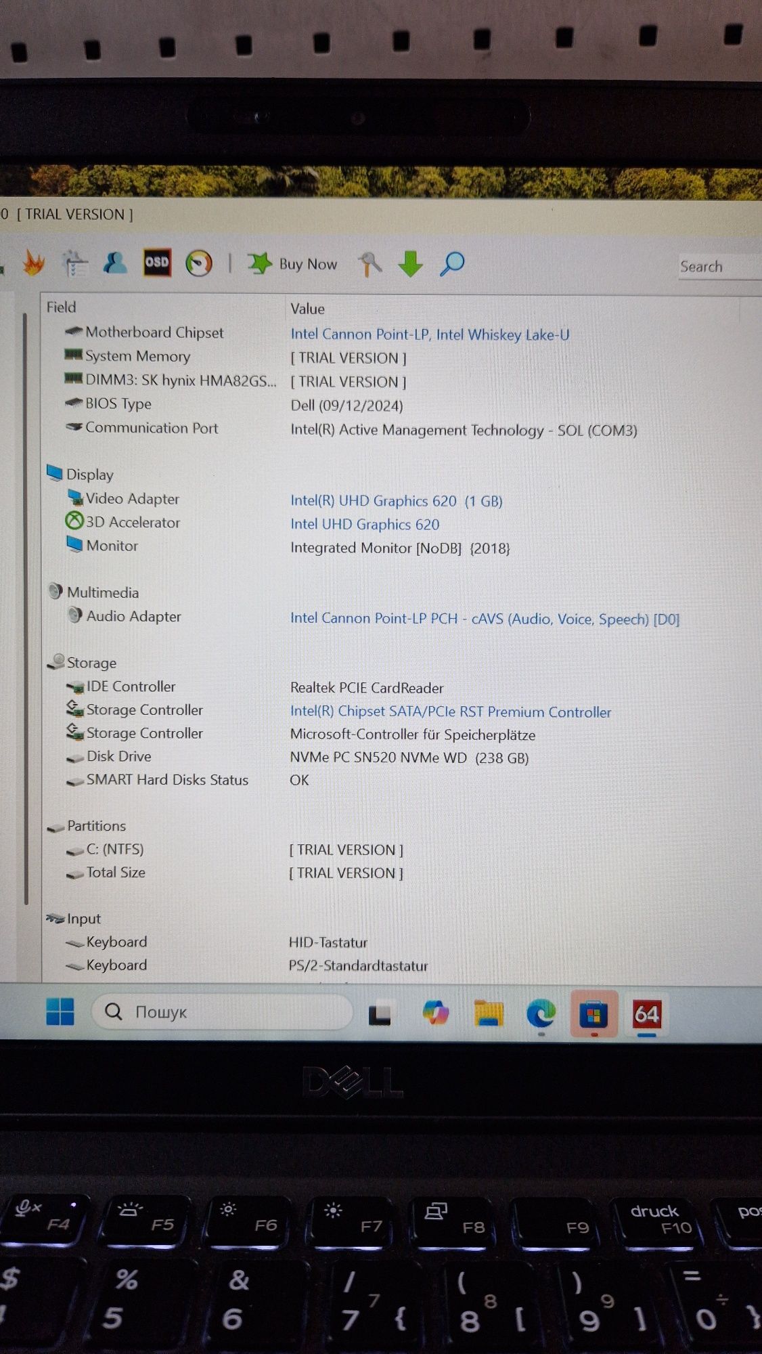The height and width of the screenshot is (1354, 762).
Task: Open Task View from the taskbar
Action: (x=379, y=1013)
